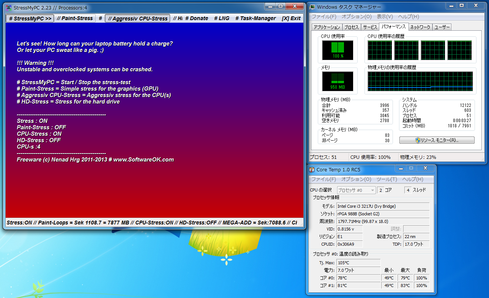Click "物理メモリ: 23%" in the status bar
Viewport: 489px width, 298px height.
pos(418,157)
